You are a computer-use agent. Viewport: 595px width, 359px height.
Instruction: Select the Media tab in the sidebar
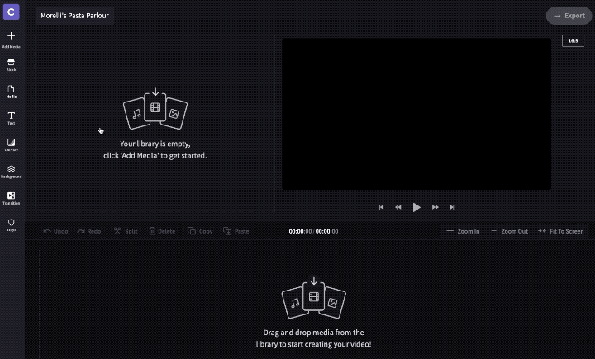[x=11, y=92]
